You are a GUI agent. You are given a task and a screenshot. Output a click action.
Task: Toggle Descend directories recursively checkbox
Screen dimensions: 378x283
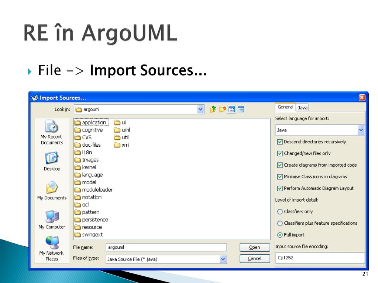280,142
